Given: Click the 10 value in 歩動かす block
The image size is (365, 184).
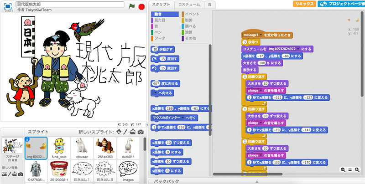Looking at the screenshot, I should tap(155, 49).
